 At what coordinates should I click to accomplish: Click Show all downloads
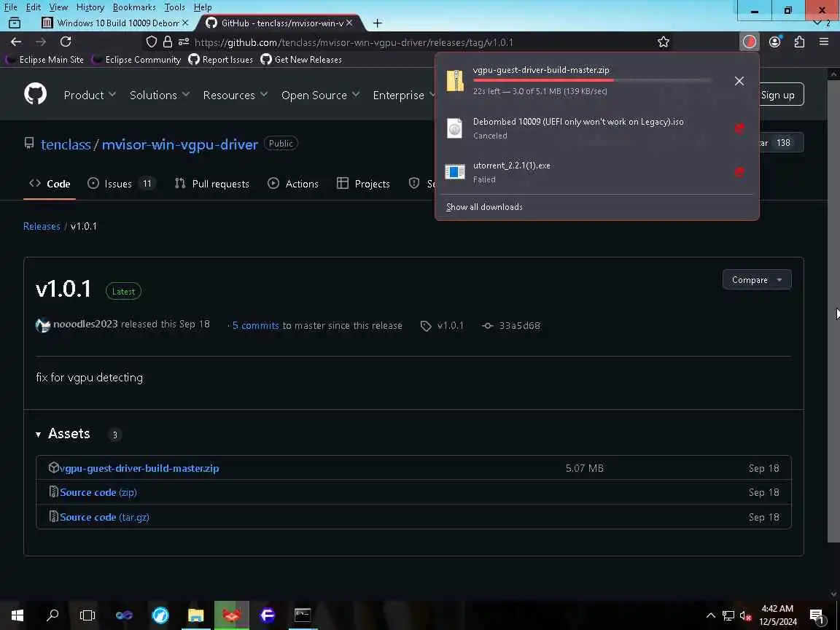pos(484,207)
